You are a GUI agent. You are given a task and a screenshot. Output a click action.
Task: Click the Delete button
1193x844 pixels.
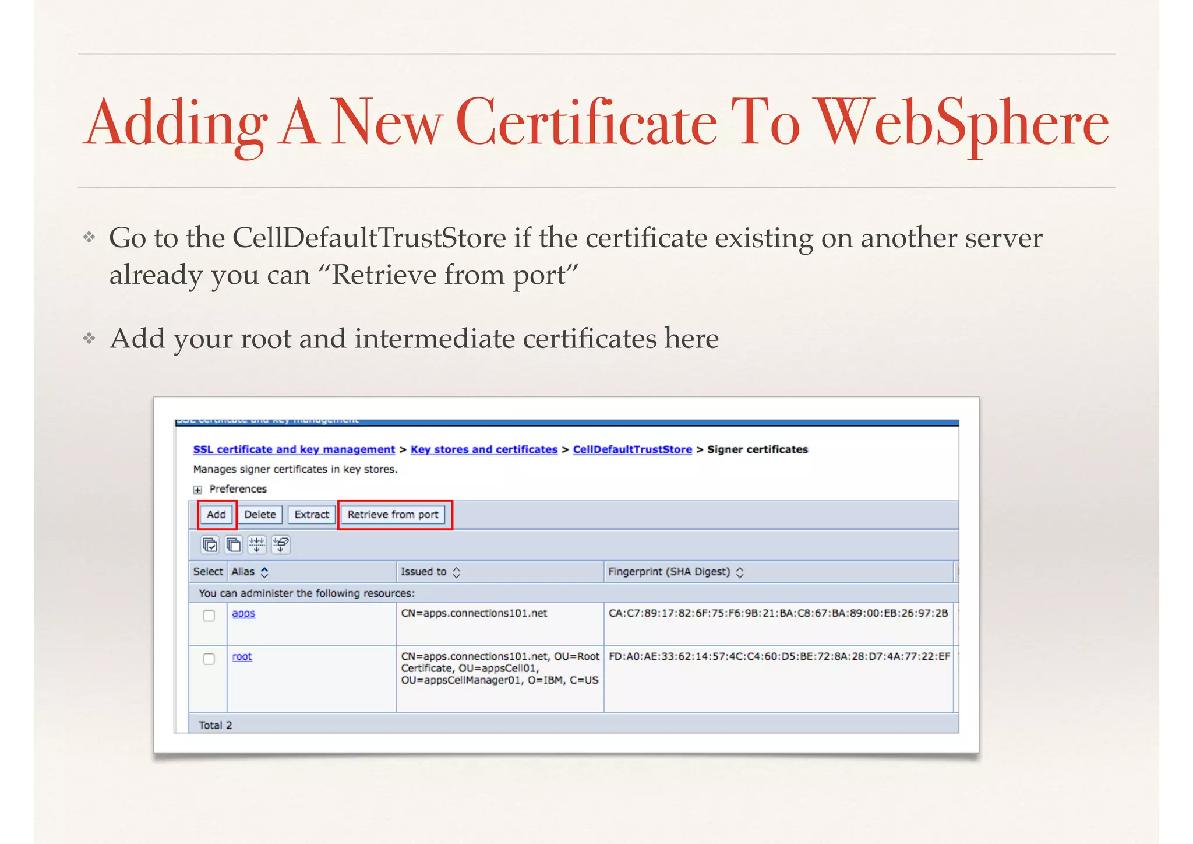(x=260, y=515)
